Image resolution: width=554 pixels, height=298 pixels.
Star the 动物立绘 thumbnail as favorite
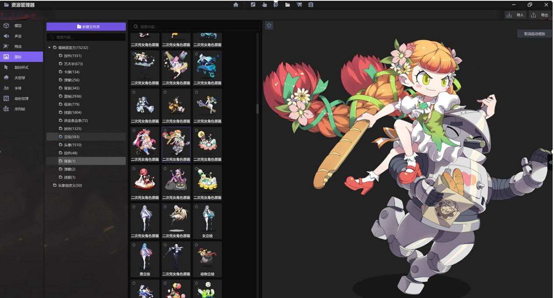point(197,245)
